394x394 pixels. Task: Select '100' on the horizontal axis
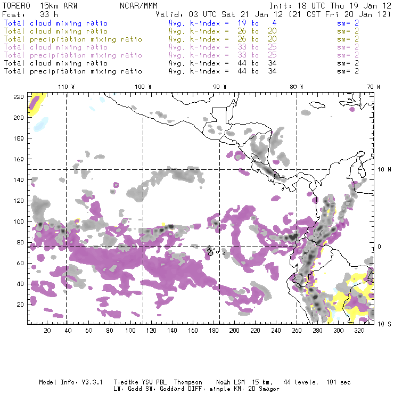(x=130, y=331)
